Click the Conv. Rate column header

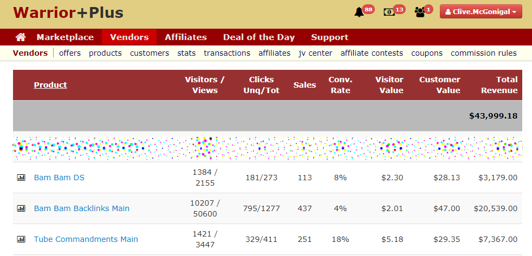coord(340,85)
